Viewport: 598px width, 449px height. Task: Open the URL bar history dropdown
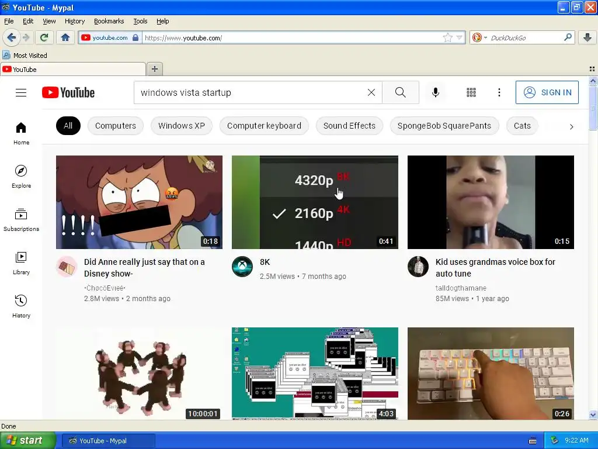click(460, 37)
